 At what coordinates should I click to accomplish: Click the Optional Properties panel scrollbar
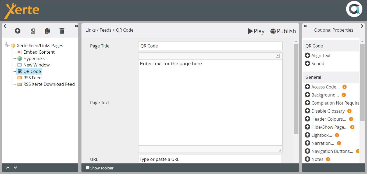(362, 80)
